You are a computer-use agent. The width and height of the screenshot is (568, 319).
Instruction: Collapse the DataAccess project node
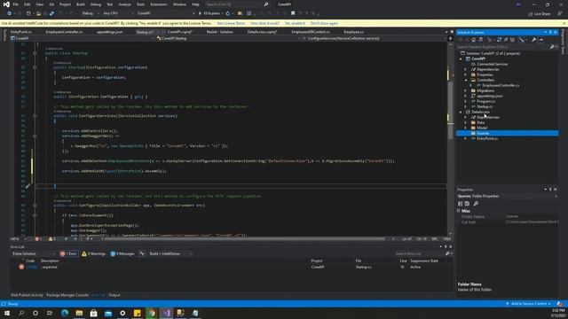tap(461, 113)
